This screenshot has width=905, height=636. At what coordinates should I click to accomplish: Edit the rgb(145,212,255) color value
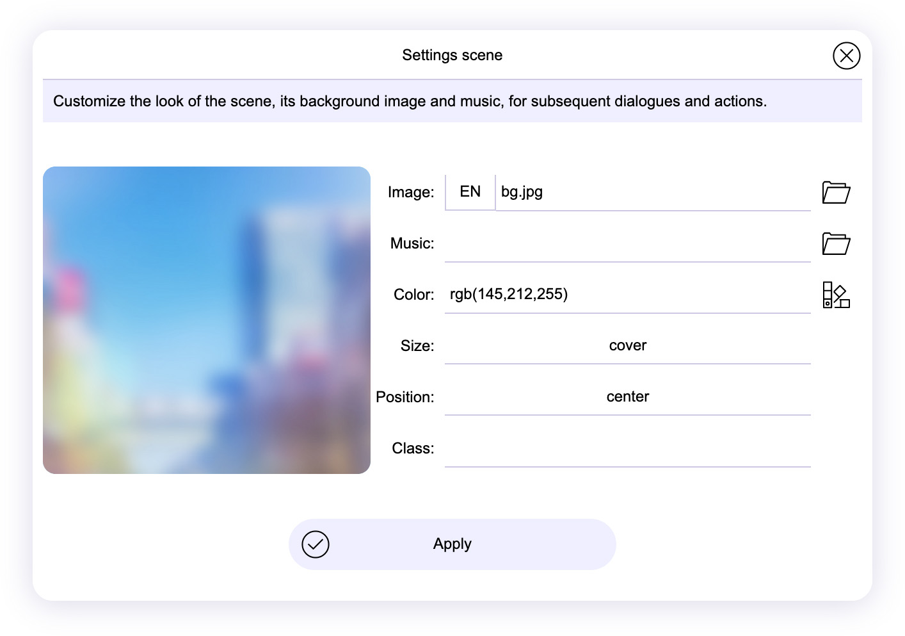[x=627, y=295]
